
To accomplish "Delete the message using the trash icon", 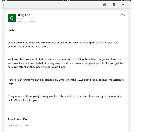I will 114,5.
